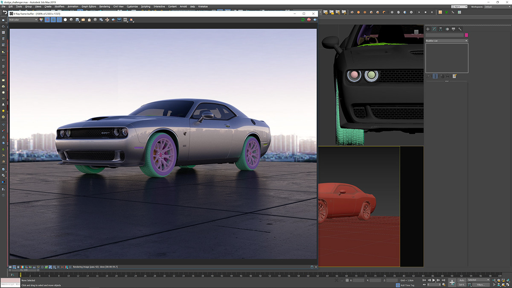Open the Modifier List dropdown
Viewport: 512px width, 288px height.
coord(446,41)
